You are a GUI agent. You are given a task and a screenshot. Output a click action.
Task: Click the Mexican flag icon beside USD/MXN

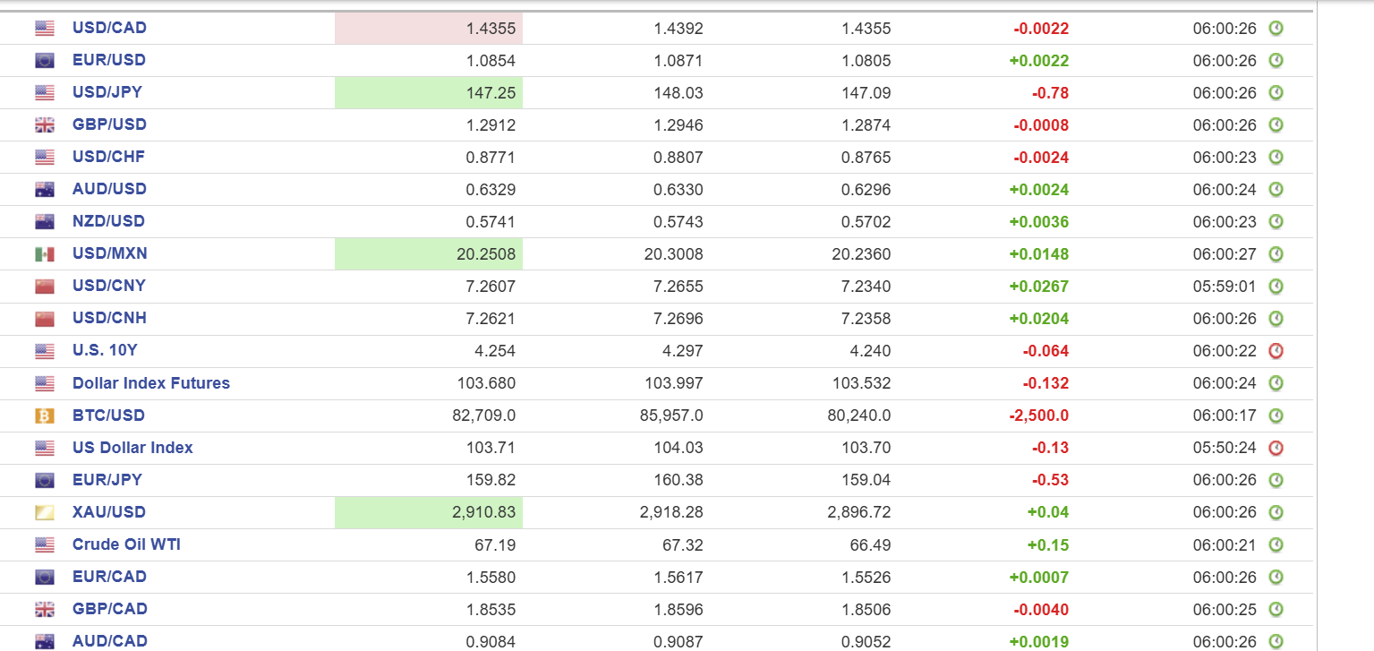45,254
